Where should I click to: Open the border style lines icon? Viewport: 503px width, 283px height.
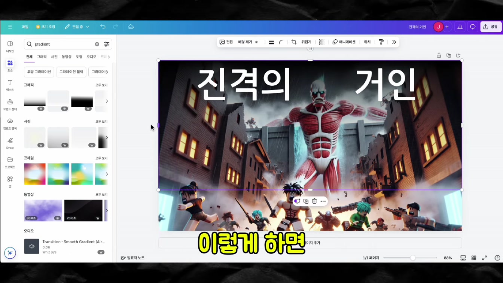271,42
